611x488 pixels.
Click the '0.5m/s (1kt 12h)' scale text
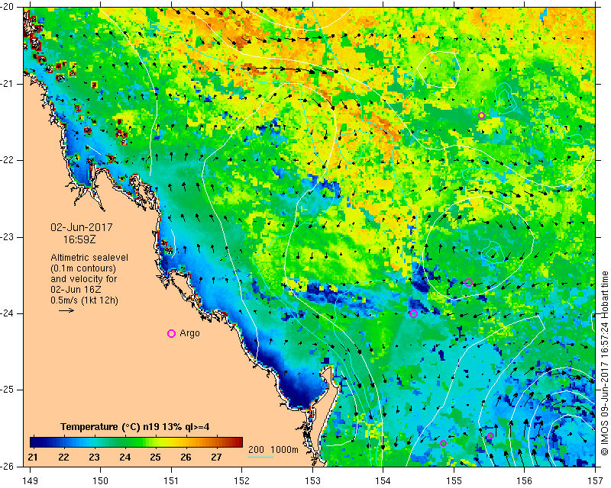point(85,300)
